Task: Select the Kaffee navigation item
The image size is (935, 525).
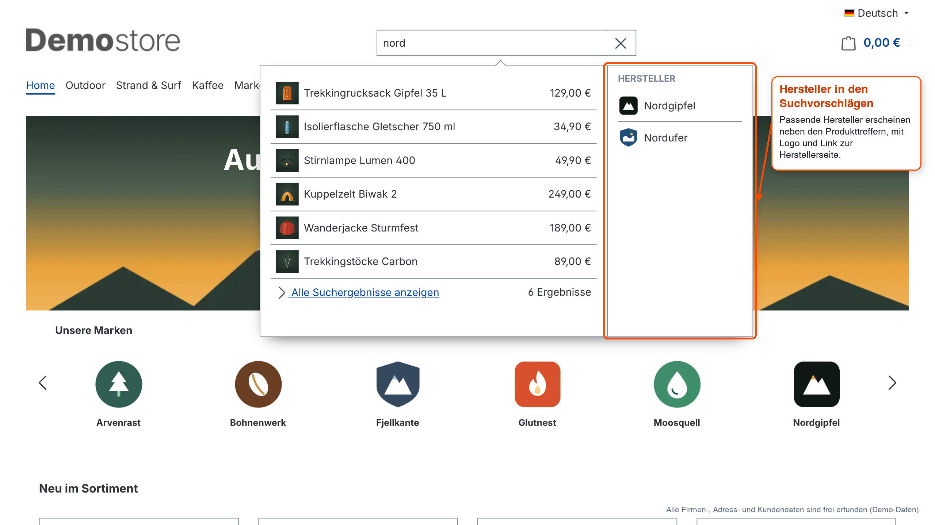Action: (x=208, y=85)
